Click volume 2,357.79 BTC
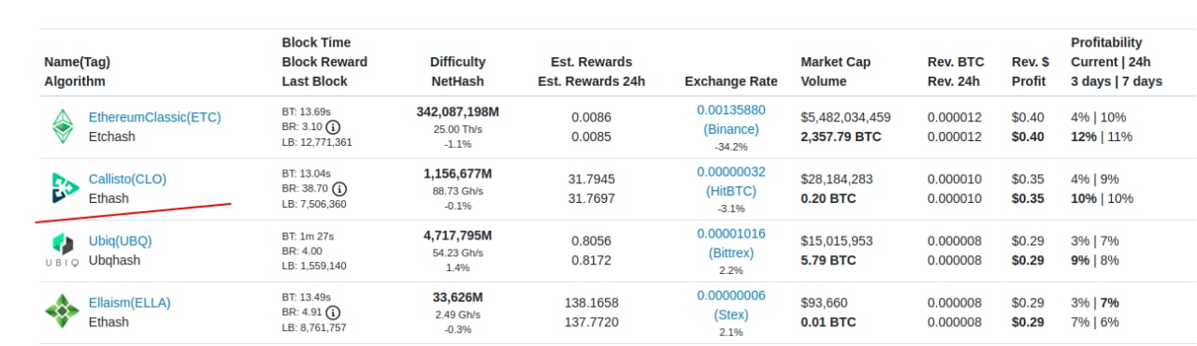 click(x=841, y=137)
